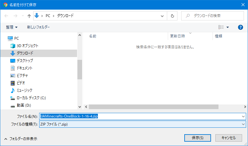The width and height of the screenshot is (248, 146).
Task: Click the file list scroll-left arrow
Action: (86, 107)
